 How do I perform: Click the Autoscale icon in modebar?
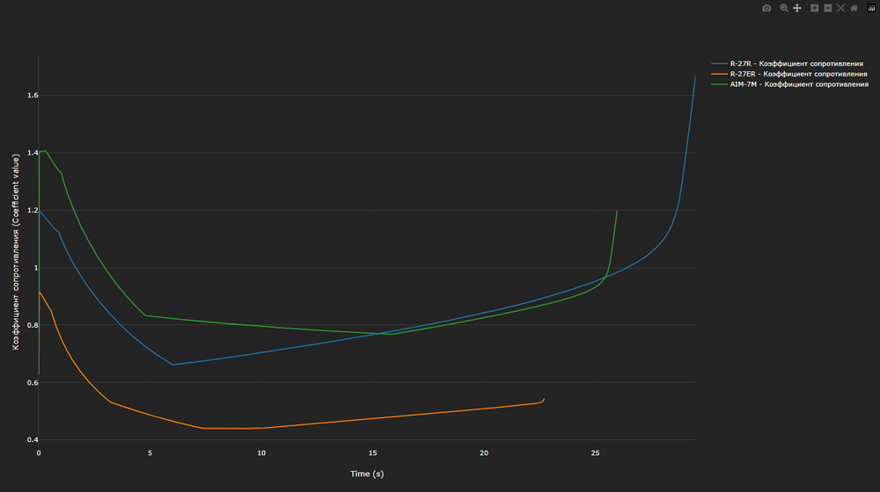click(840, 8)
